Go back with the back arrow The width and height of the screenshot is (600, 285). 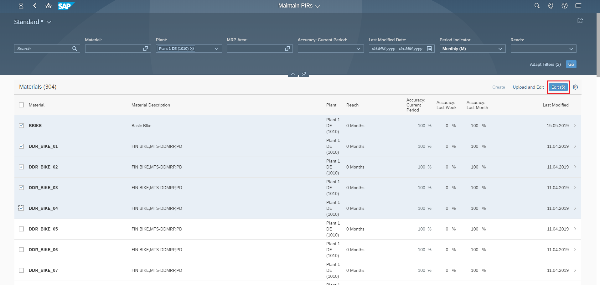pos(35,6)
